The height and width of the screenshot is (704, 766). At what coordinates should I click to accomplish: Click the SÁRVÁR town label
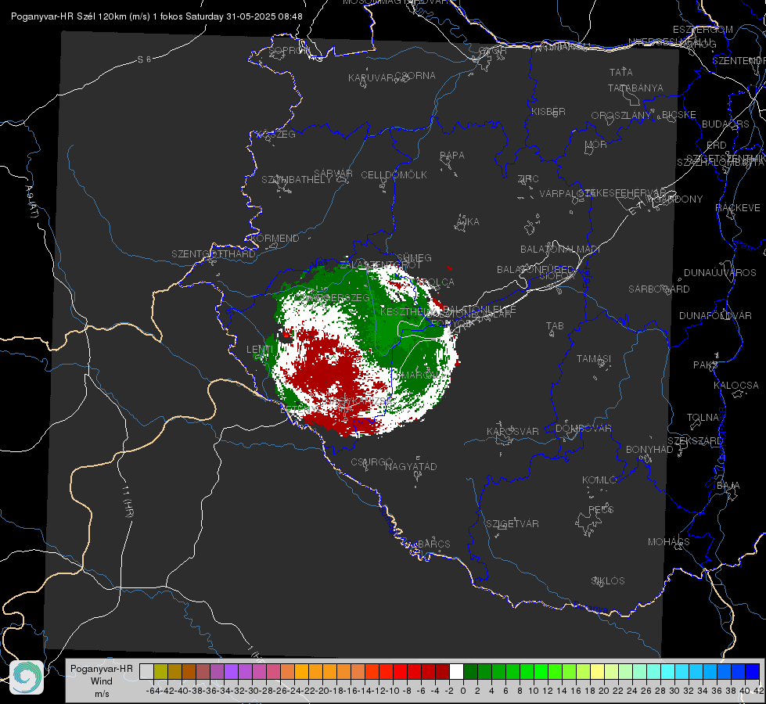(x=333, y=174)
